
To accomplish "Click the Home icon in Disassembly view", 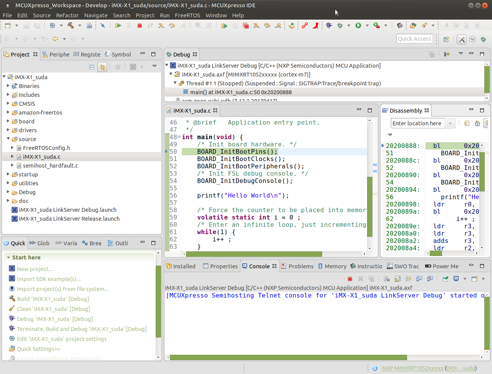I will click(x=477, y=123).
